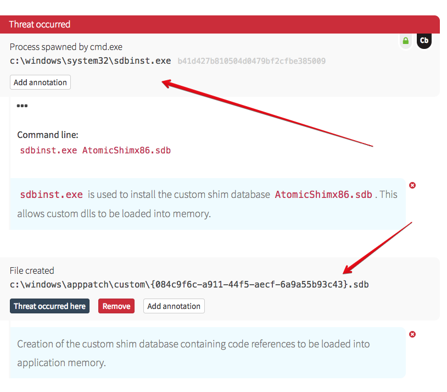Expand the ellipsis above Command line
This screenshot has height=392, width=447.
[x=22, y=106]
